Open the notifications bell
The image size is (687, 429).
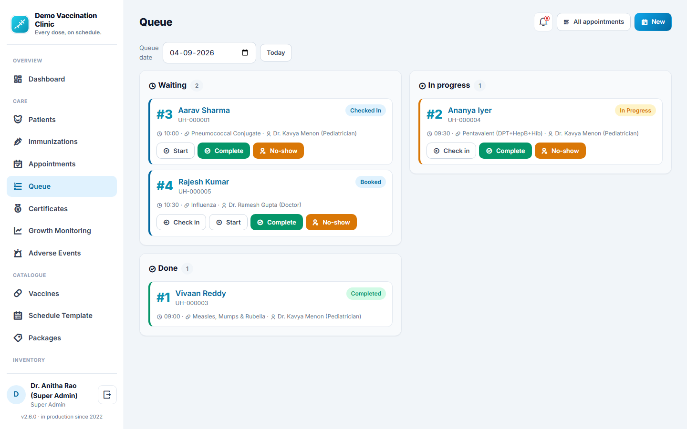click(543, 22)
